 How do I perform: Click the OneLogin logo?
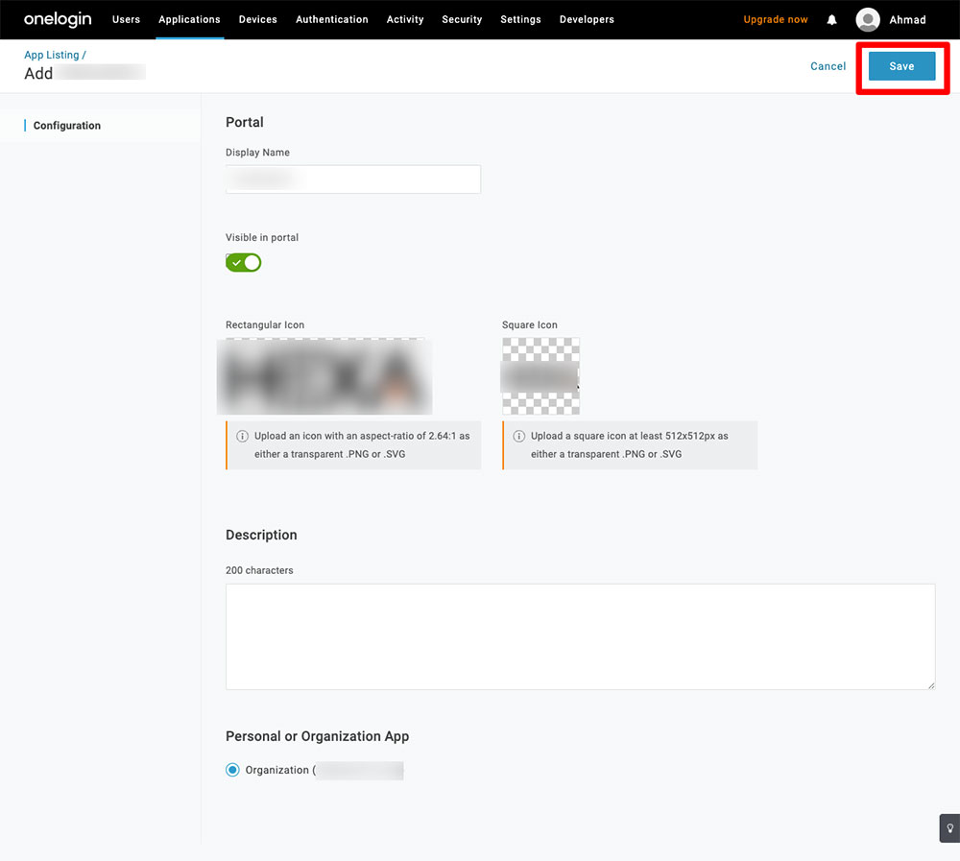tap(58, 19)
